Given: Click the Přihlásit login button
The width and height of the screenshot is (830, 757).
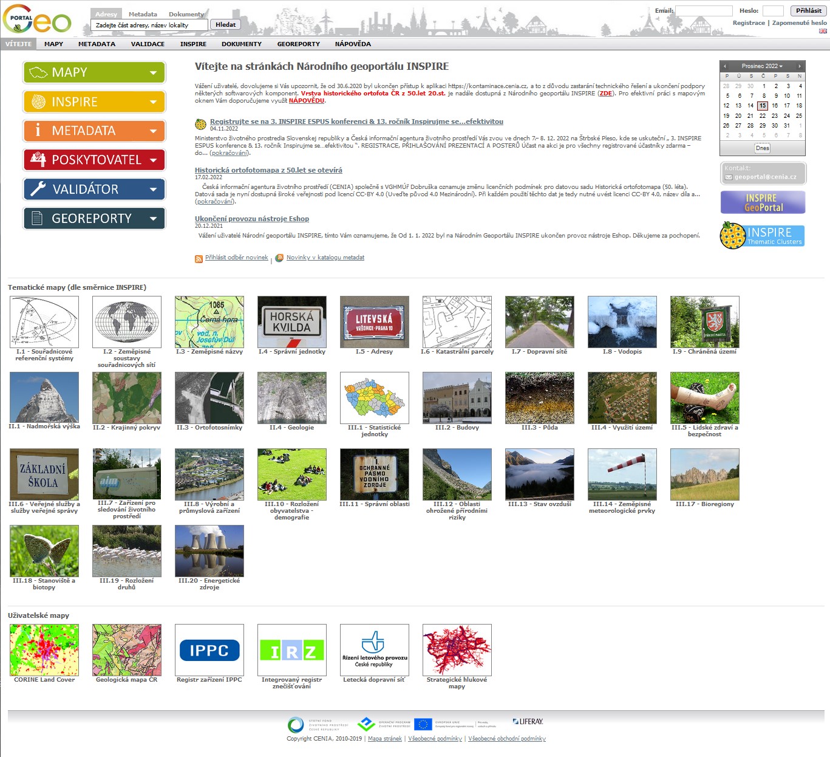Looking at the screenshot, I should tap(808, 11).
